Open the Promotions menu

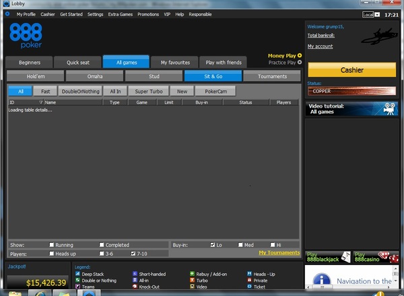[x=148, y=14]
